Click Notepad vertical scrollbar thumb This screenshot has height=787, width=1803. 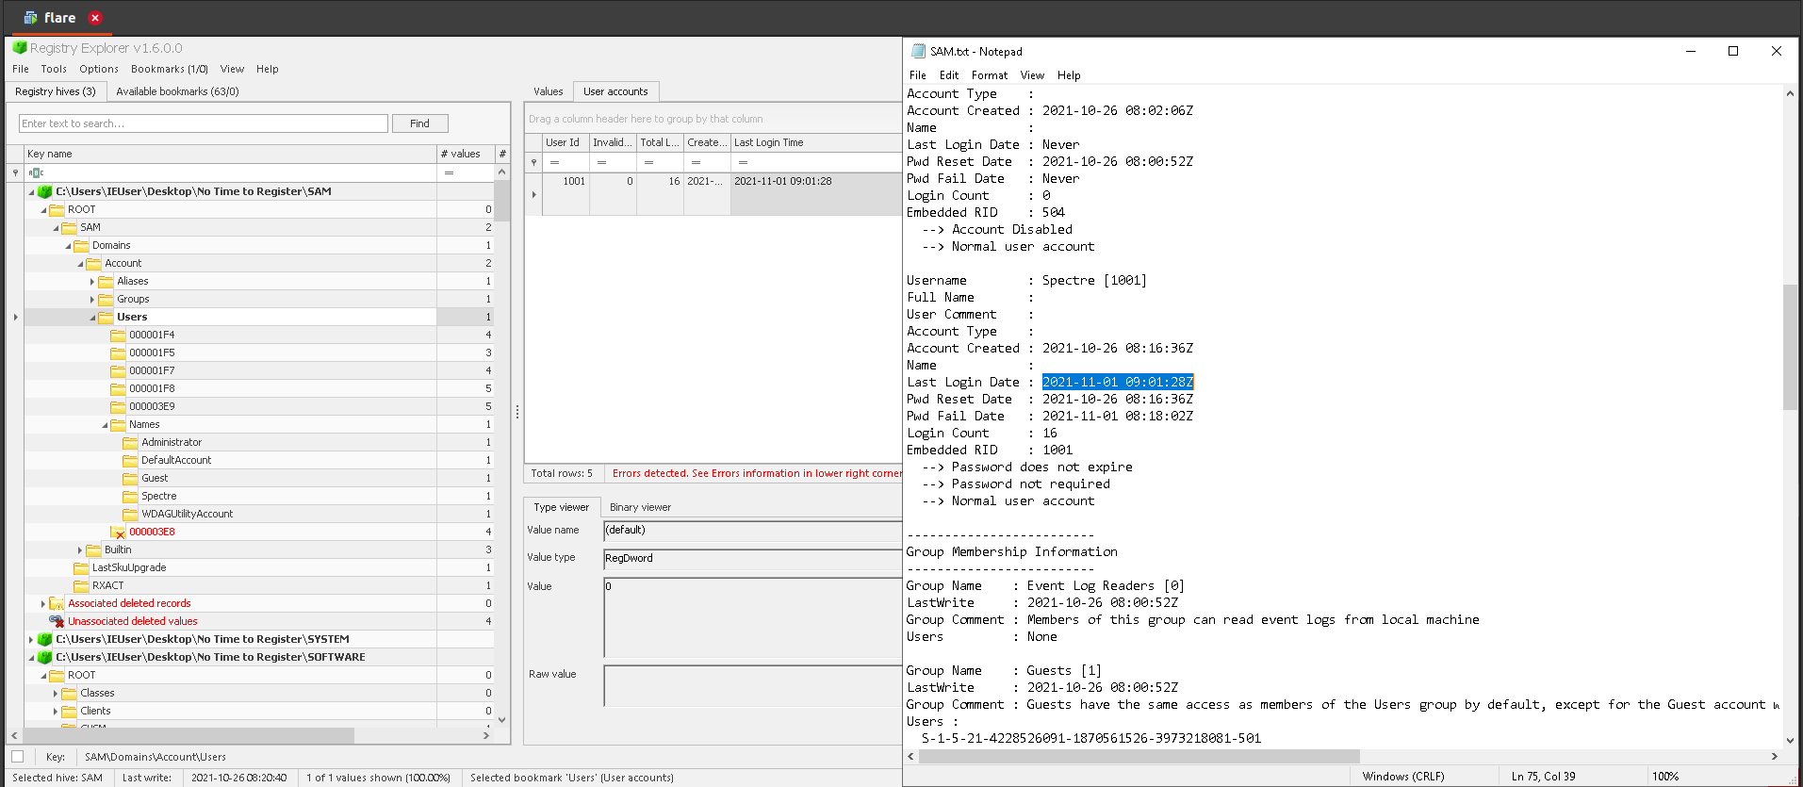coord(1790,346)
